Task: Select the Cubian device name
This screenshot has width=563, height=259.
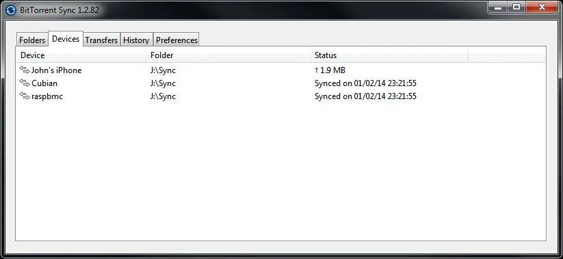Action: pos(44,83)
